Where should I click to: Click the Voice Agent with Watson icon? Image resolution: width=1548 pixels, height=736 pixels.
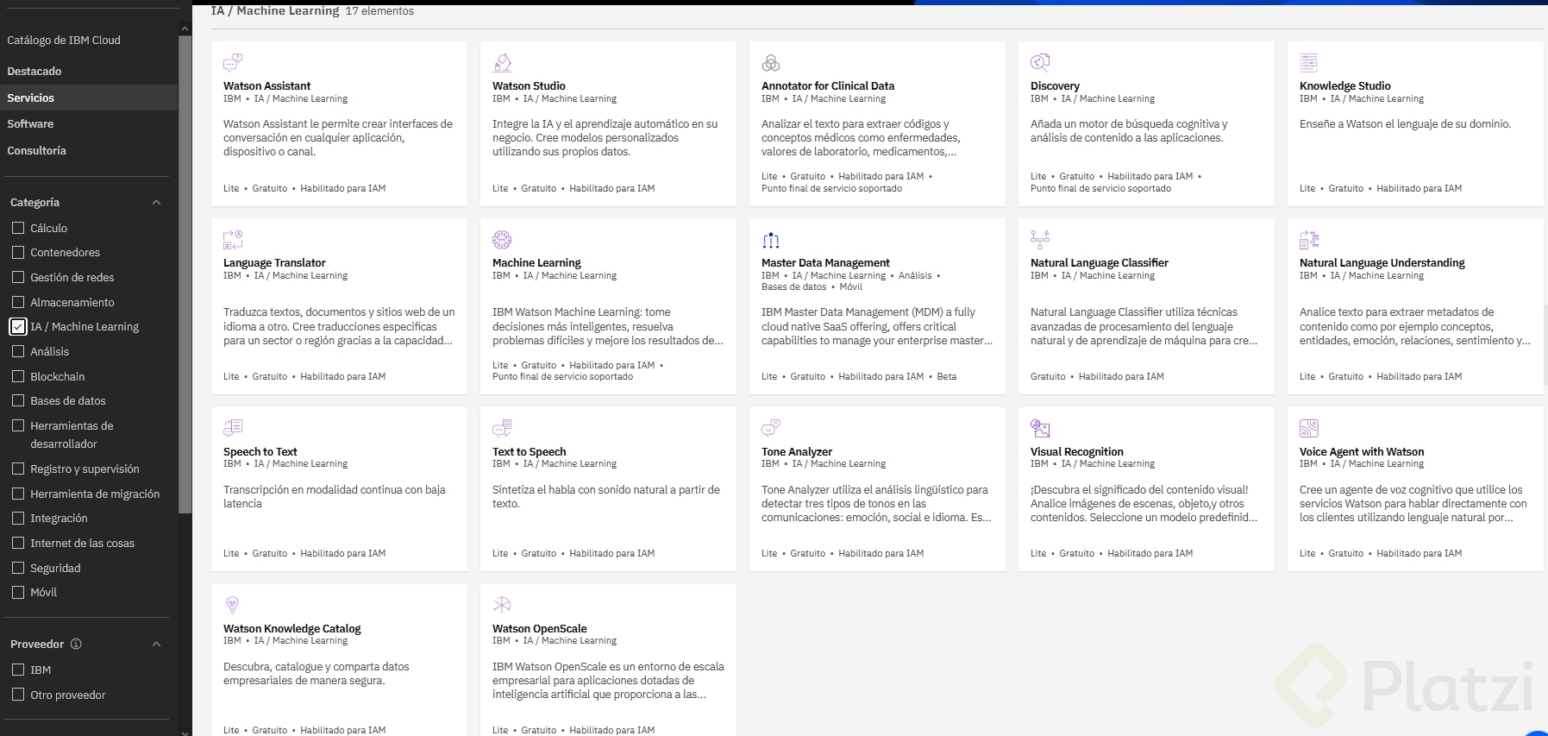[1309, 428]
